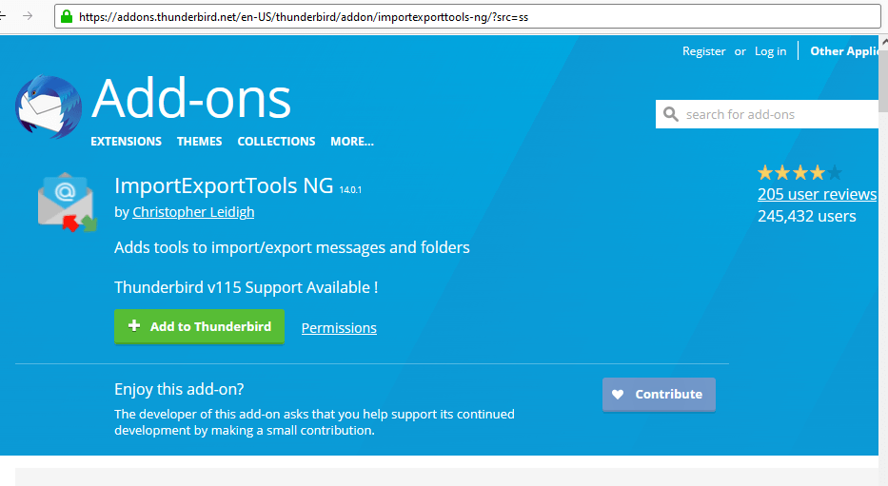Screen dimensions: 888x486
Task: Click the yellow star rating
Action: [799, 172]
